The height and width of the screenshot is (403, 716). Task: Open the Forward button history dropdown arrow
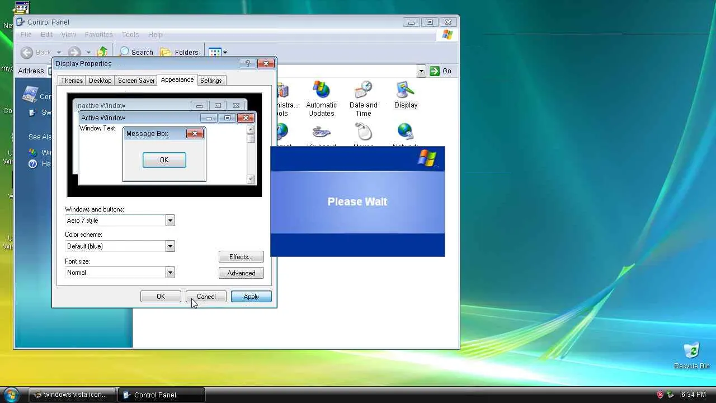coord(88,53)
